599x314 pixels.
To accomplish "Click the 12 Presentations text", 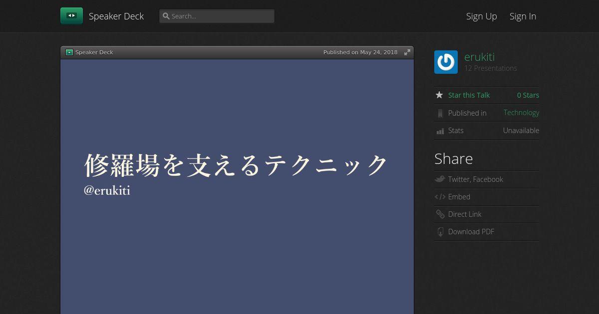I will pyautogui.click(x=491, y=68).
